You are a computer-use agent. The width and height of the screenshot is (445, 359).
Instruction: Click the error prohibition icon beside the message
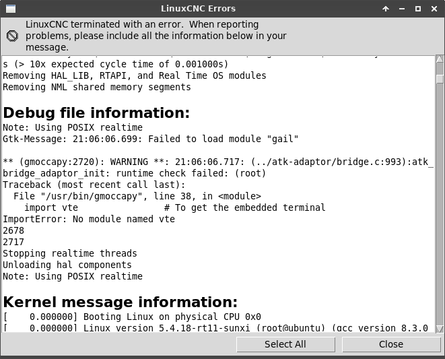point(13,36)
